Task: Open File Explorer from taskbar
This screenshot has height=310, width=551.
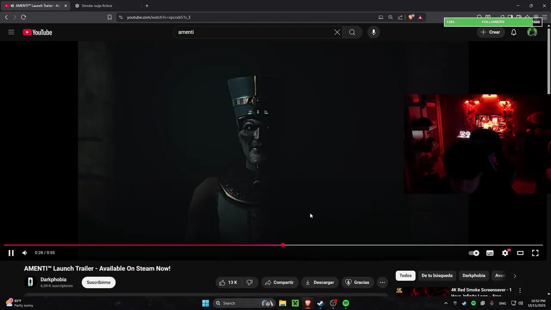Action: (x=282, y=303)
